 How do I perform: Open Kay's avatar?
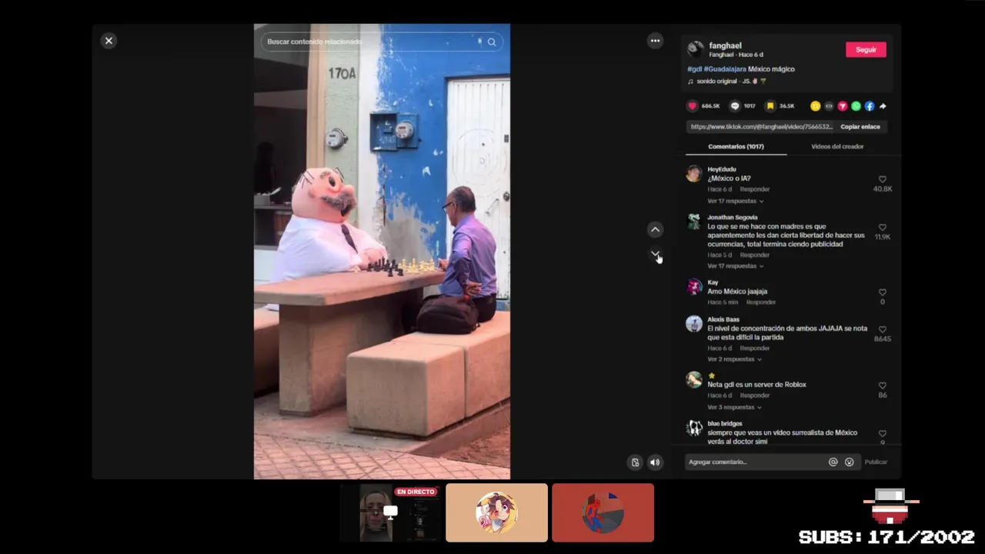pos(694,287)
